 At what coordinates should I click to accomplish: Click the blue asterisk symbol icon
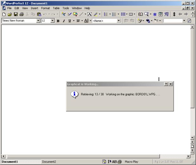tap(155, 14)
